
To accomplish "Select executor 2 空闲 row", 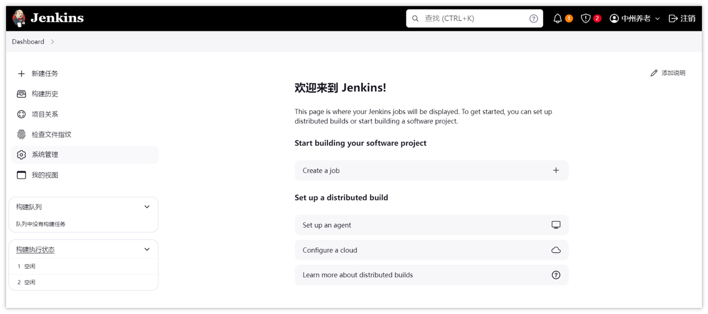I will pos(84,282).
